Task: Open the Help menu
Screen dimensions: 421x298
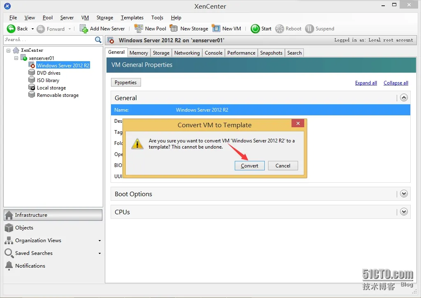Action: click(176, 18)
